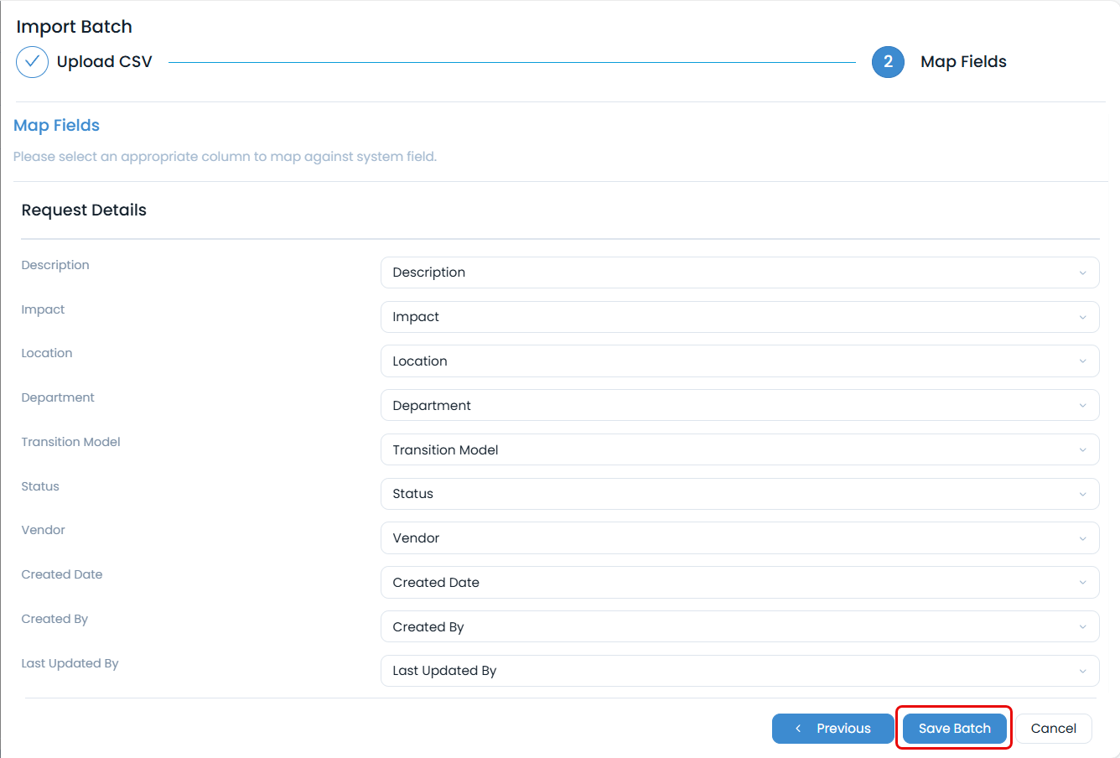
Task: Open the Location mapping dropdown
Action: (x=740, y=361)
